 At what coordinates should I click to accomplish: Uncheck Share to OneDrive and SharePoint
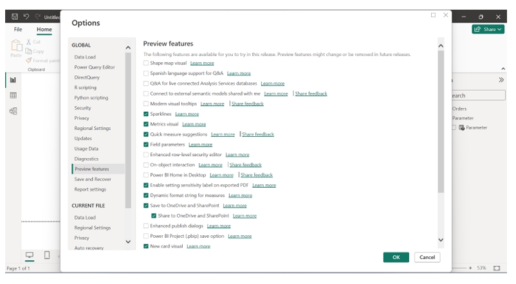point(154,216)
